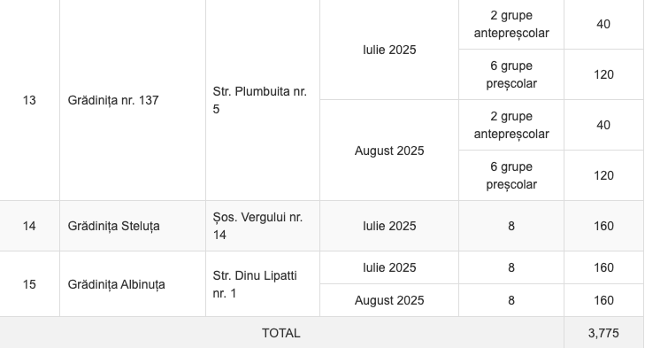The width and height of the screenshot is (645, 348).
Task: Click the row number 13 cell
Action: pyautogui.click(x=29, y=100)
